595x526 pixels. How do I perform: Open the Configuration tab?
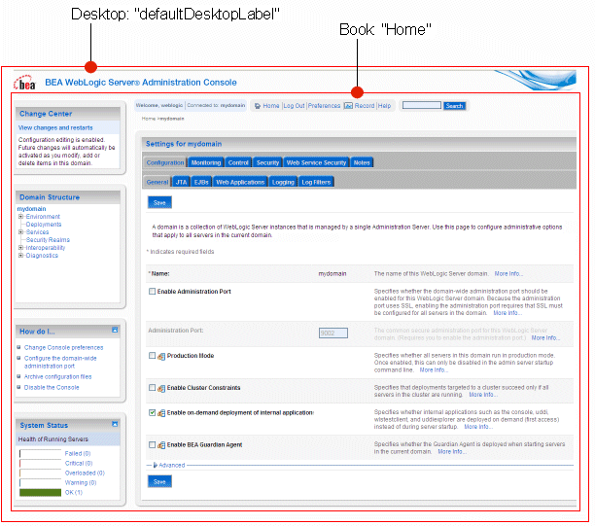click(x=165, y=162)
